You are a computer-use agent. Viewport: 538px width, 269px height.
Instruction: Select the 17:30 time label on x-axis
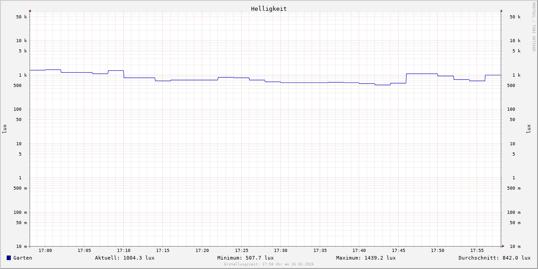(281, 251)
